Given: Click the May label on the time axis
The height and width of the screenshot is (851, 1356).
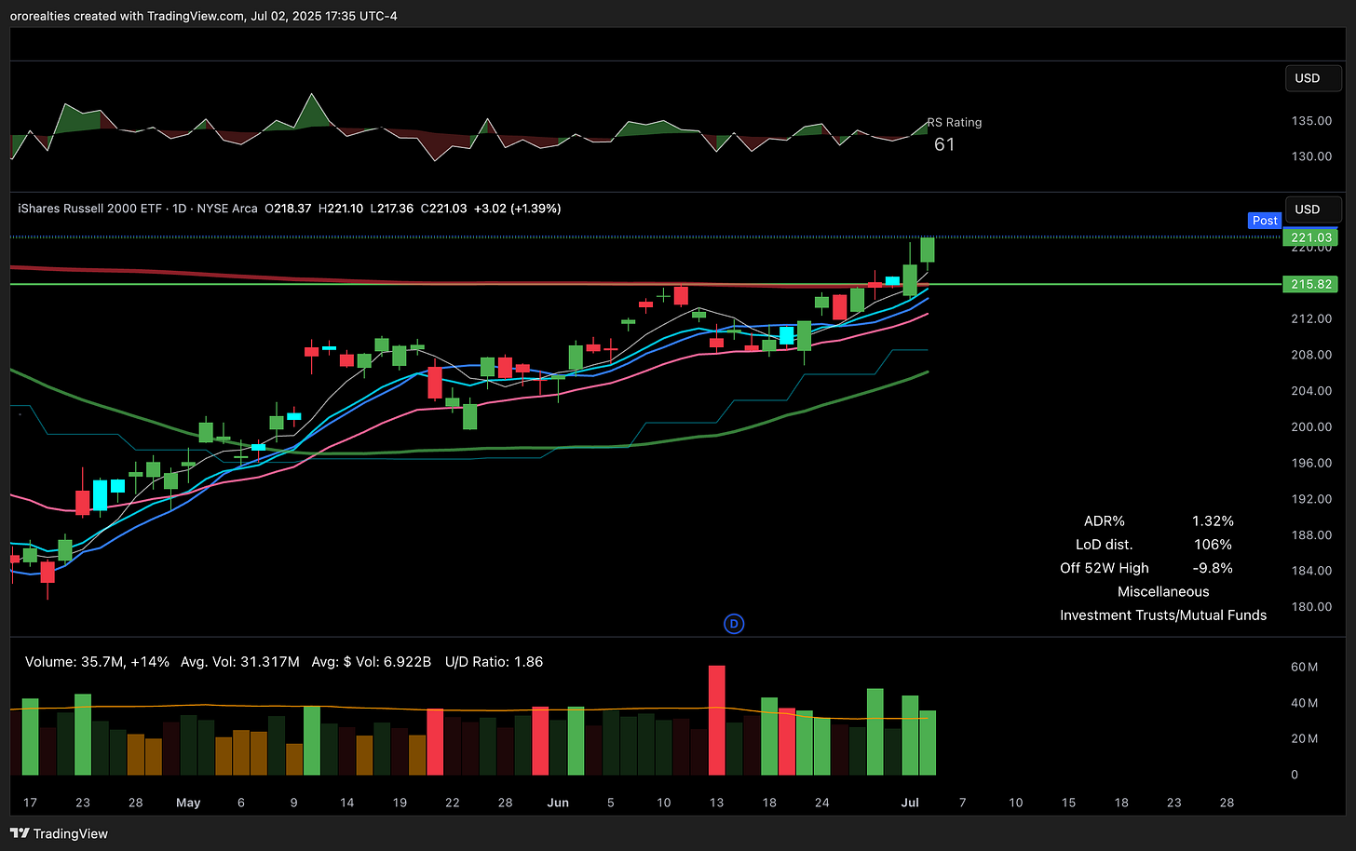Looking at the screenshot, I should coord(188,803).
